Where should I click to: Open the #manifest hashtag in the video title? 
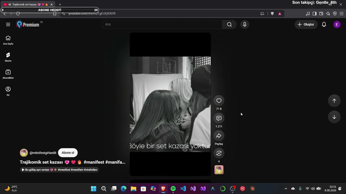[x=94, y=162]
